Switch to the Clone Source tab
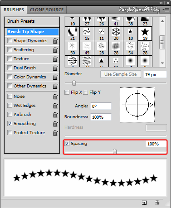 click(x=47, y=10)
